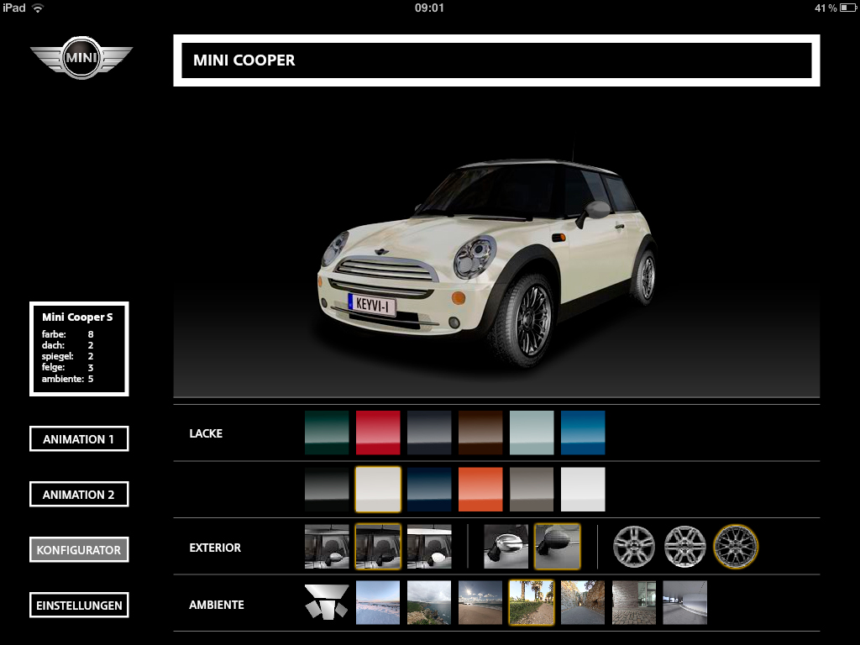This screenshot has height=645, width=860.
Task: Choose the highlighted palm tree path ambiente
Action: pyautogui.click(x=532, y=603)
